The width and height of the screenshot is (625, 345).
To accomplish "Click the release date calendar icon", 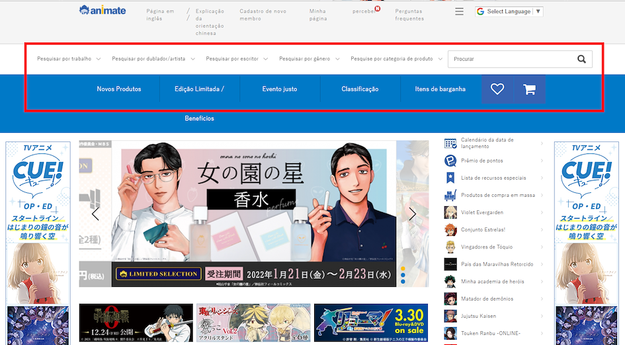I will point(450,143).
